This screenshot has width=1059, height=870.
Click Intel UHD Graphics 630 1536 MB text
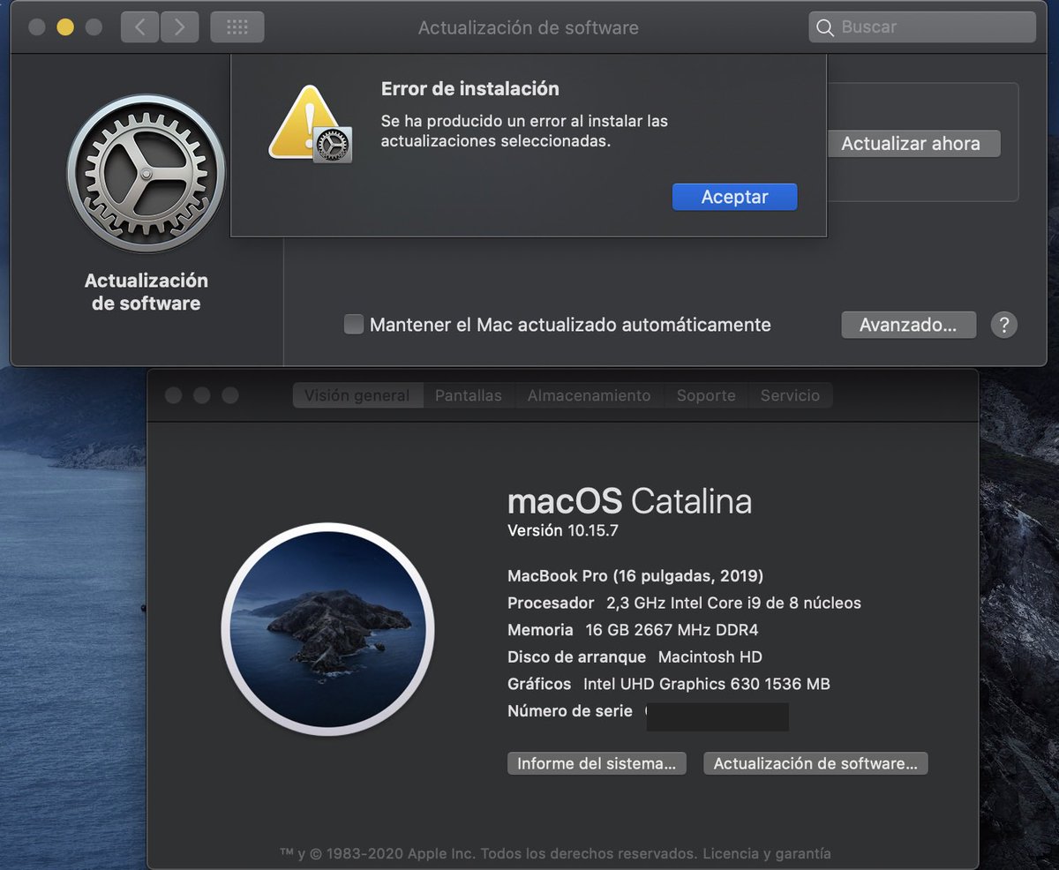pos(707,684)
